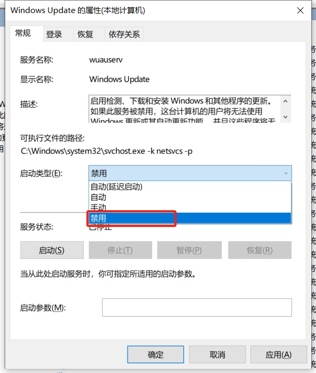
Task: Click the description box scroll up arrow
Action: (x=286, y=102)
